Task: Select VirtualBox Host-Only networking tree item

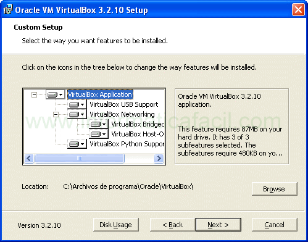Action: 138,134
